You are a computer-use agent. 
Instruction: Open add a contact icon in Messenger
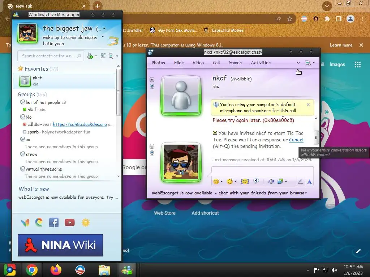point(90,56)
